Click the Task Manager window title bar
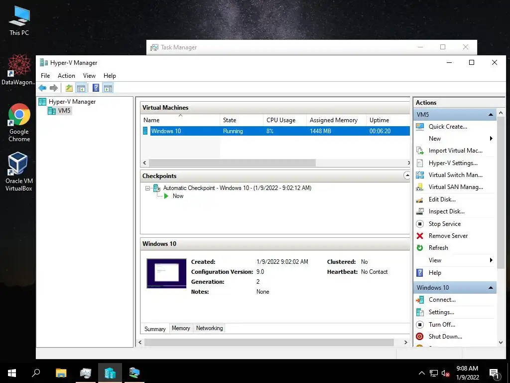This screenshot has width=510, height=383. click(x=283, y=47)
